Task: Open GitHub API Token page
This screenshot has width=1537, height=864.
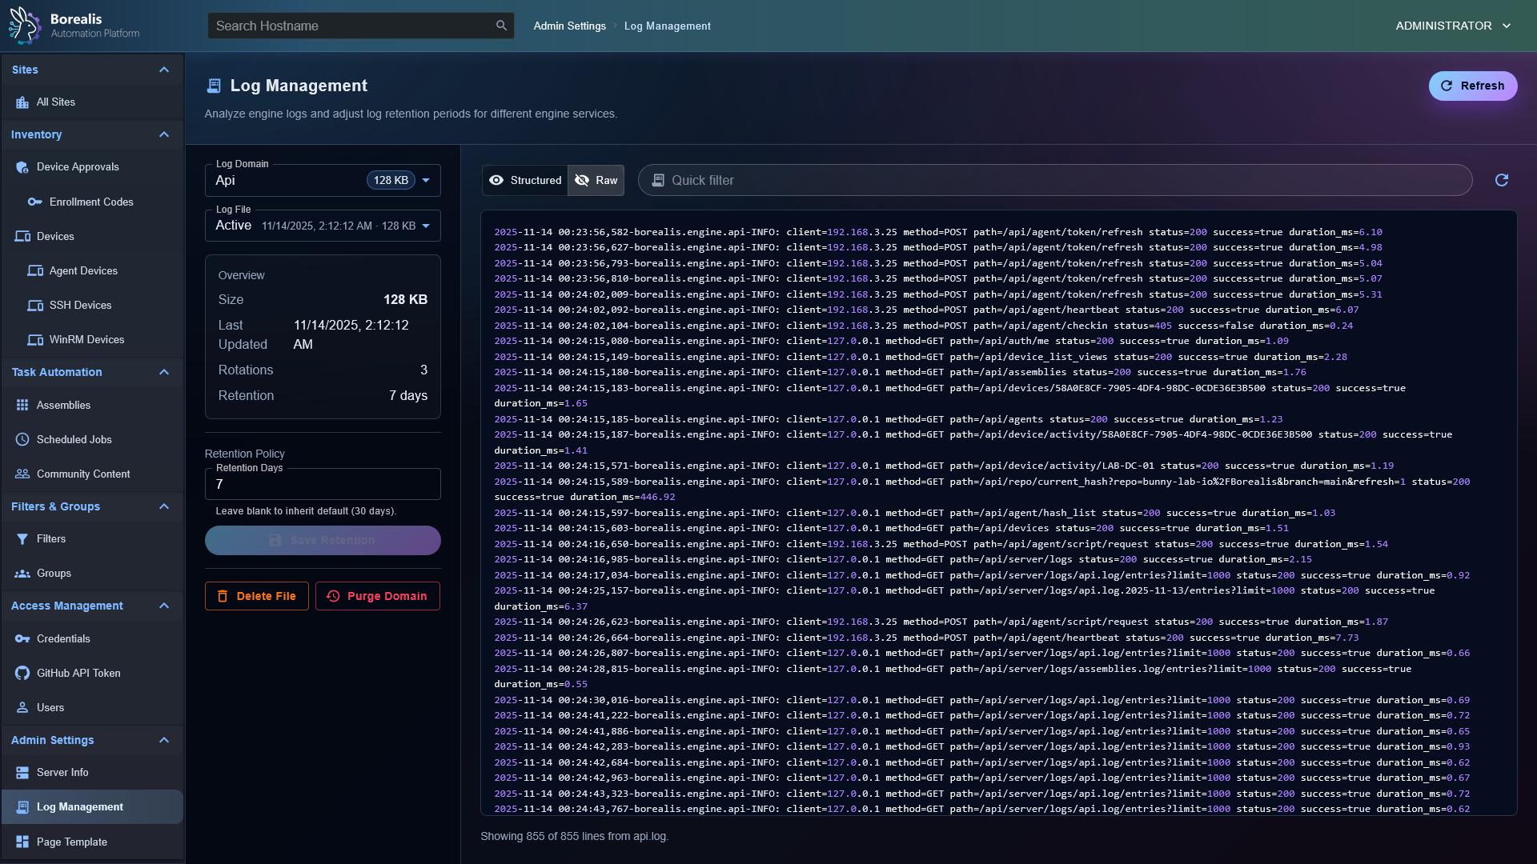Action: [78, 673]
